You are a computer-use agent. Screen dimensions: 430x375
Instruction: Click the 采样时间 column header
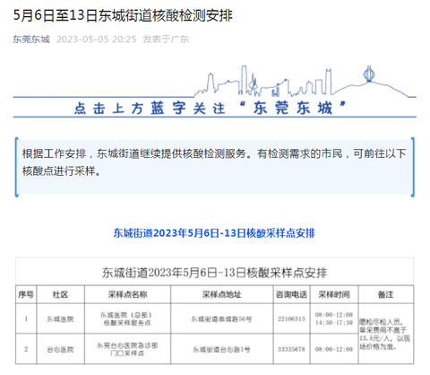(334, 294)
